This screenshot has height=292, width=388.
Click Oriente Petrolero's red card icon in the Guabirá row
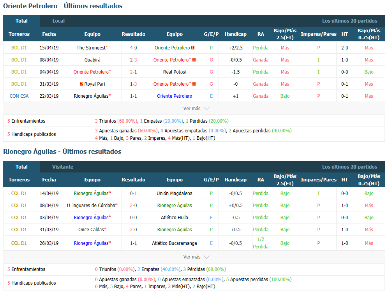coord(194,60)
